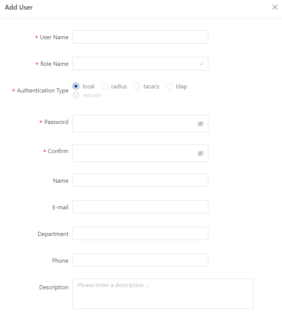
Task: Open the Role Name combo box
Action: pos(140,64)
